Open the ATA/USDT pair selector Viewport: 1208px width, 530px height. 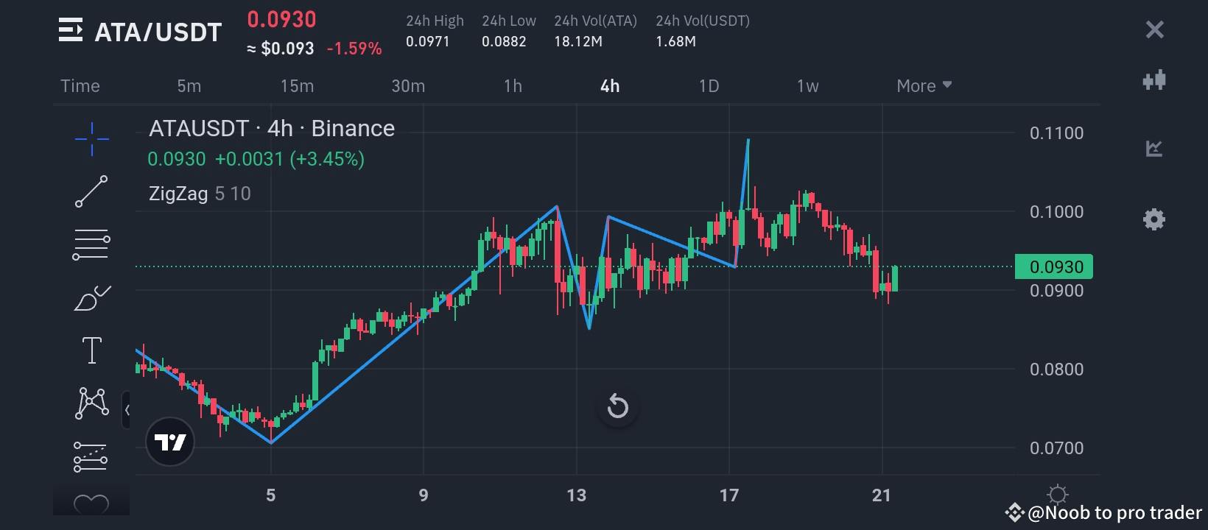(x=157, y=31)
